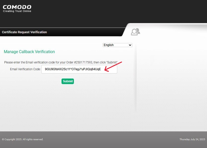The width and height of the screenshot is (207, 148).
Task: Click the order instruction text line
Action: (61, 62)
